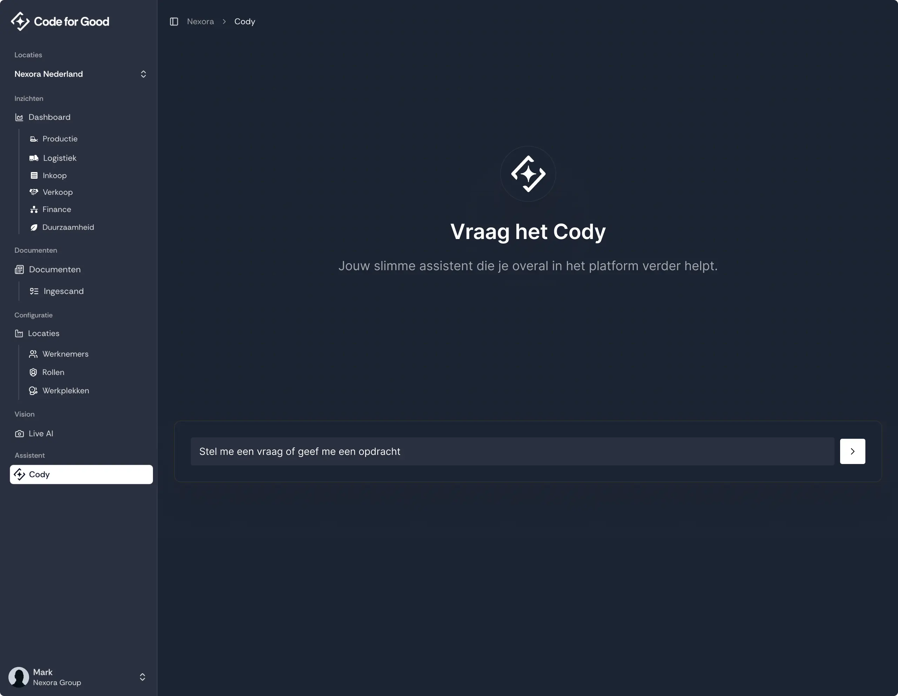
Task: Click the Nexora breadcrumb link
Action: [x=200, y=21]
